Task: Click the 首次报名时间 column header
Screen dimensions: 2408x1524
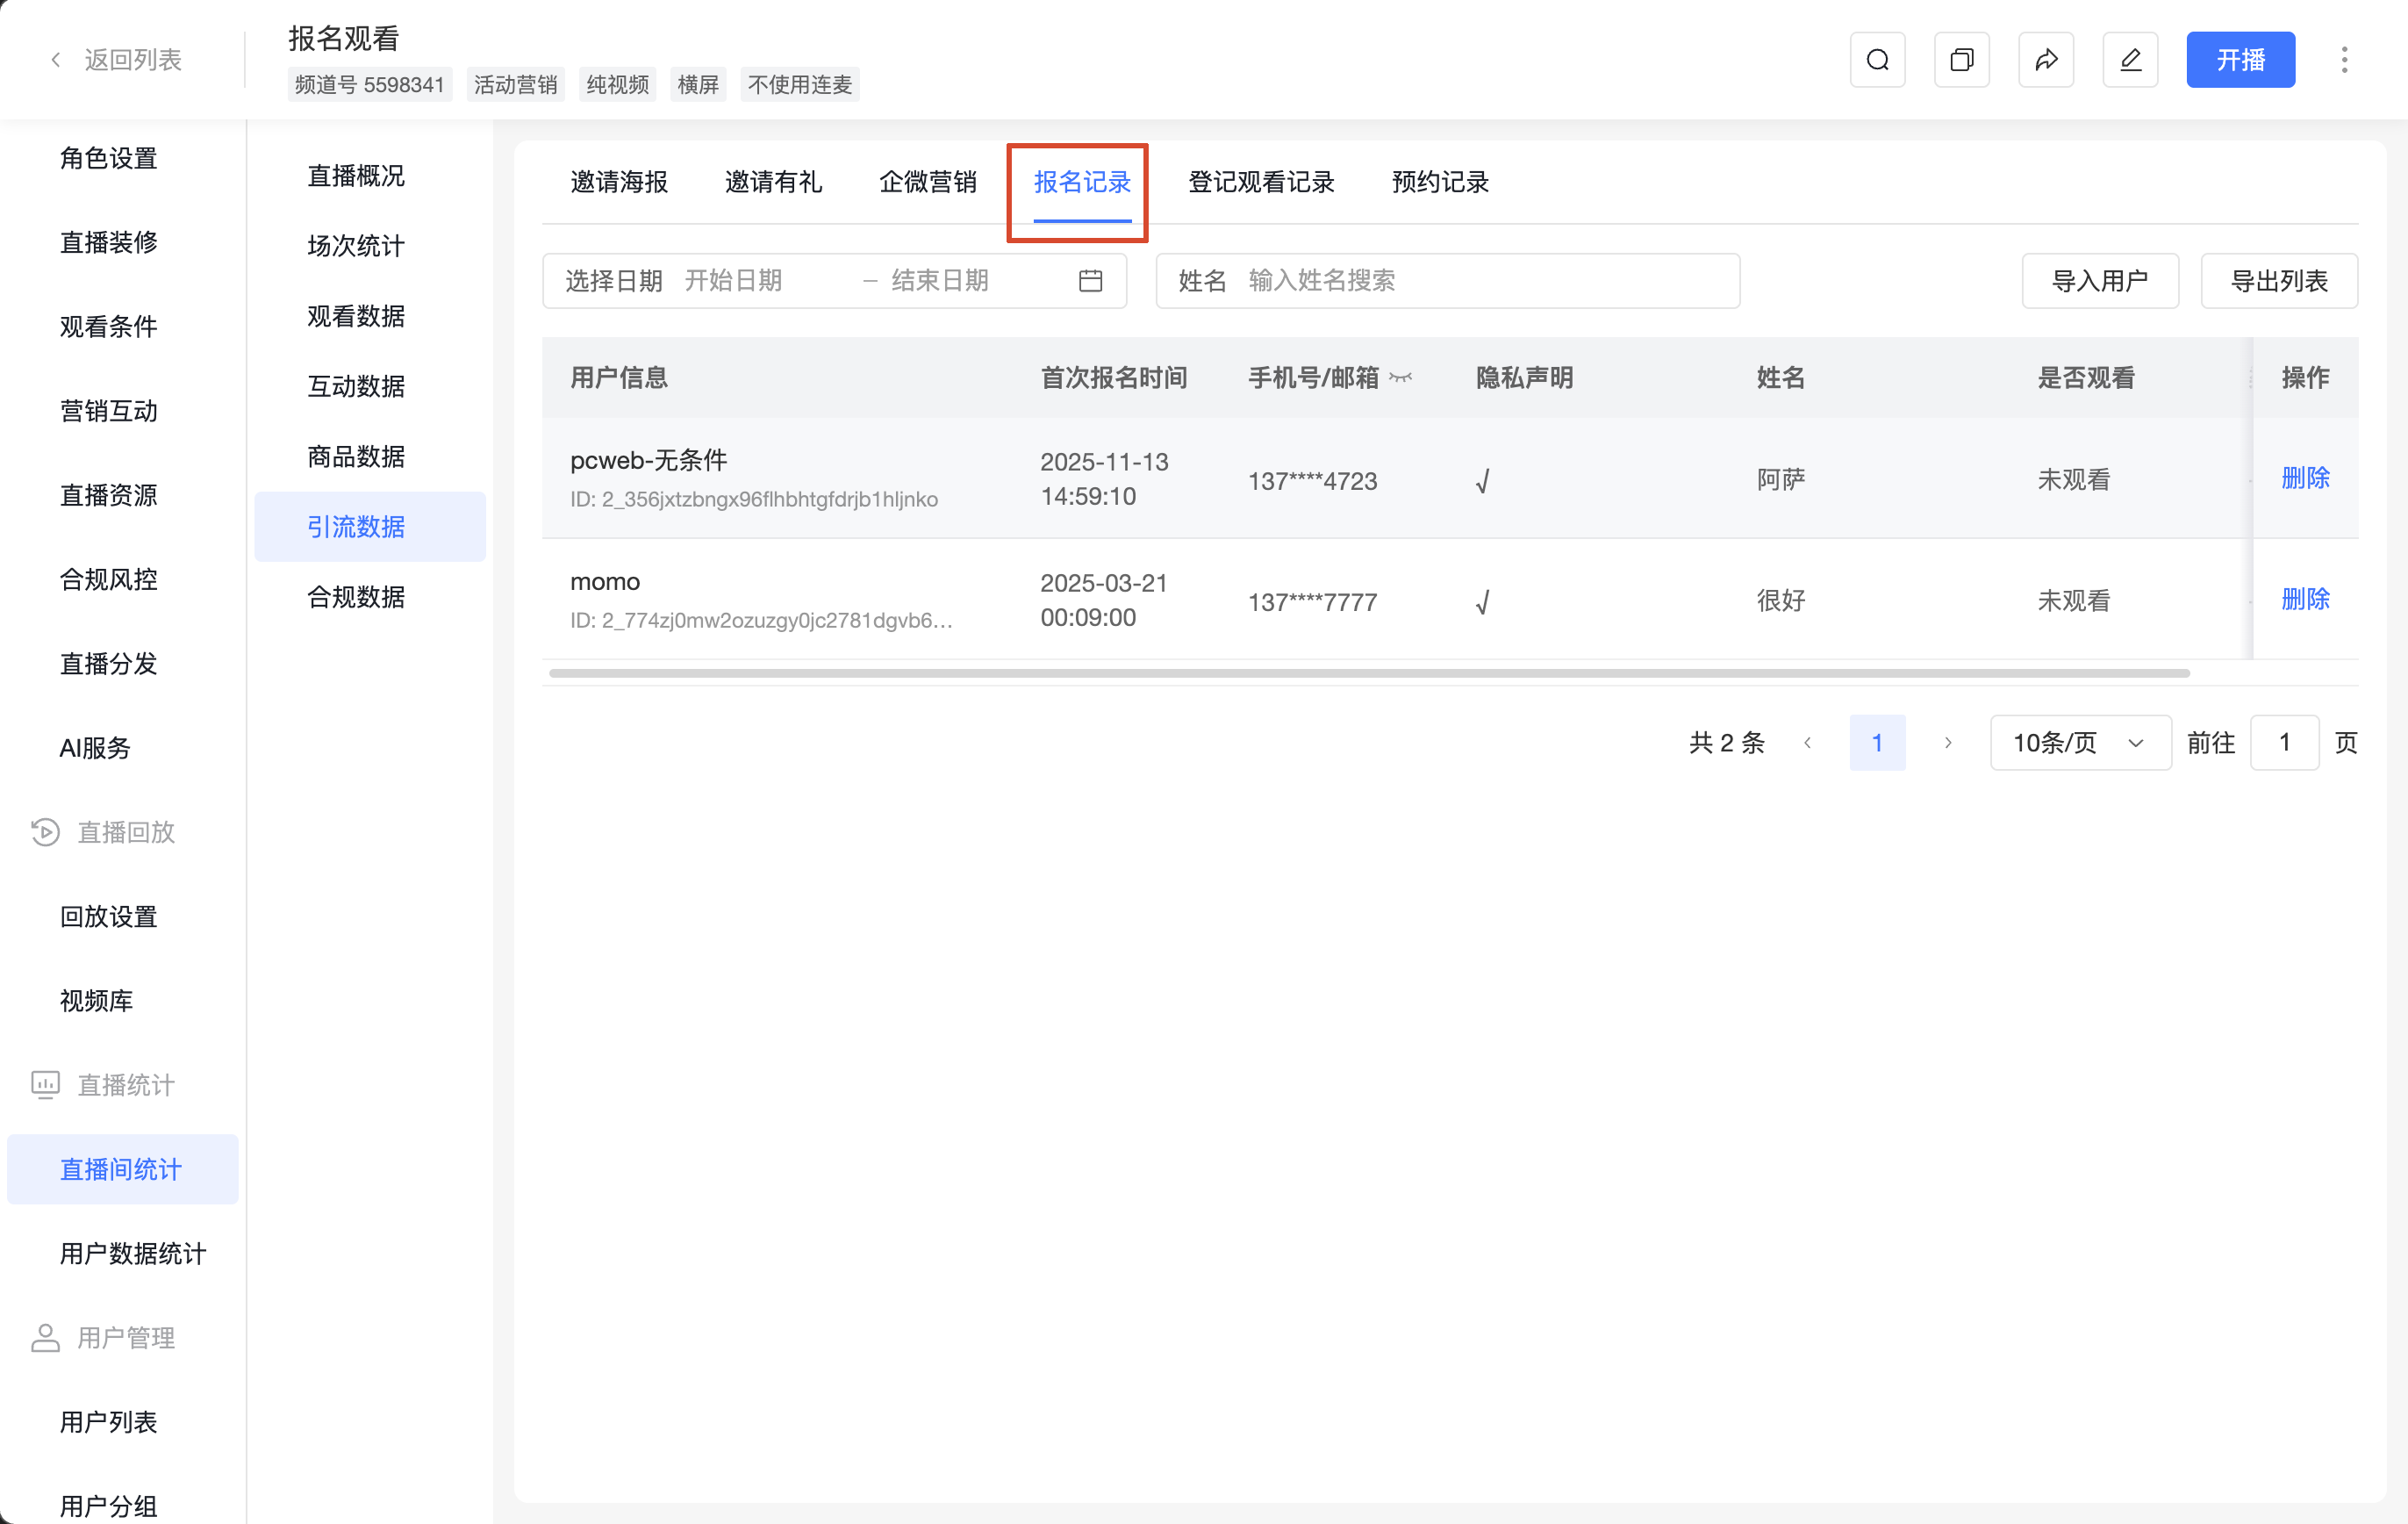Action: point(1114,377)
